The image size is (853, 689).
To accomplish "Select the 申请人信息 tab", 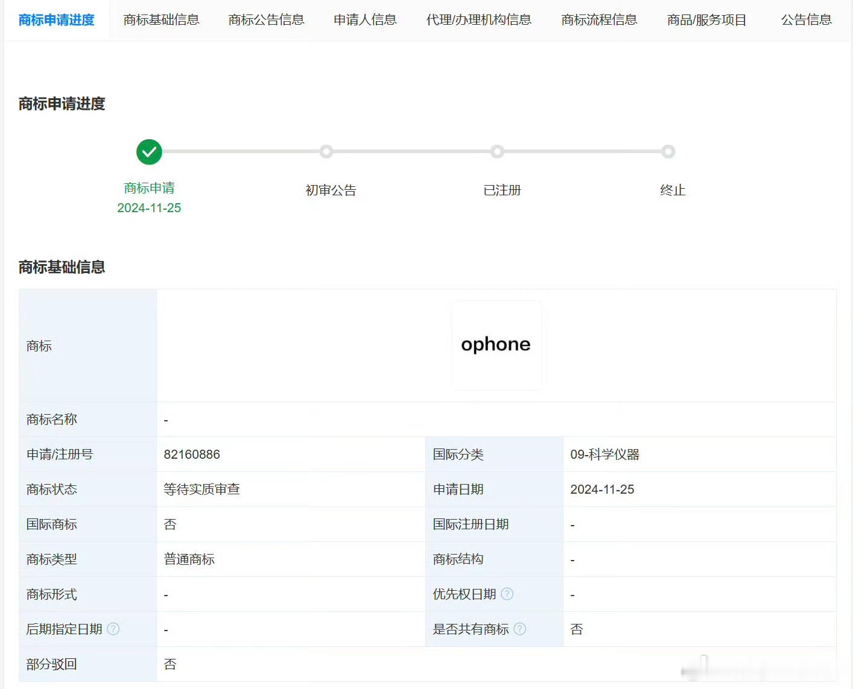I will (365, 20).
